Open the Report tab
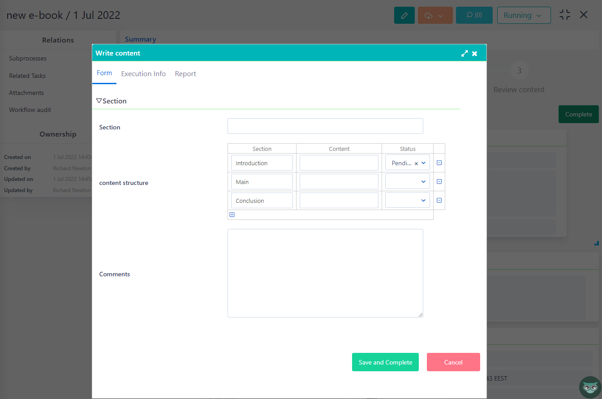The height and width of the screenshot is (399, 602). 185,73
